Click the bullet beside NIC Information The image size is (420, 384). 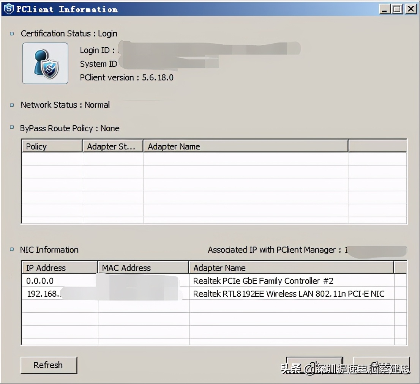tap(12, 249)
